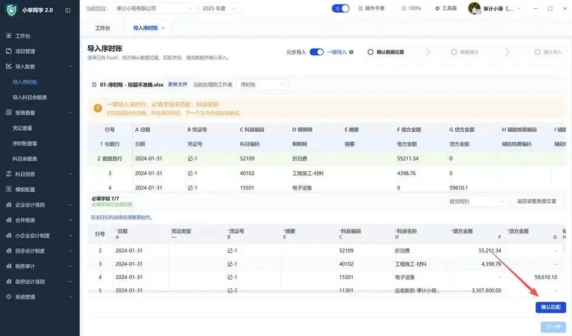The width and height of the screenshot is (572, 336).
Task: Open the 序时账 worksheet dropdown
Action: coord(262,85)
